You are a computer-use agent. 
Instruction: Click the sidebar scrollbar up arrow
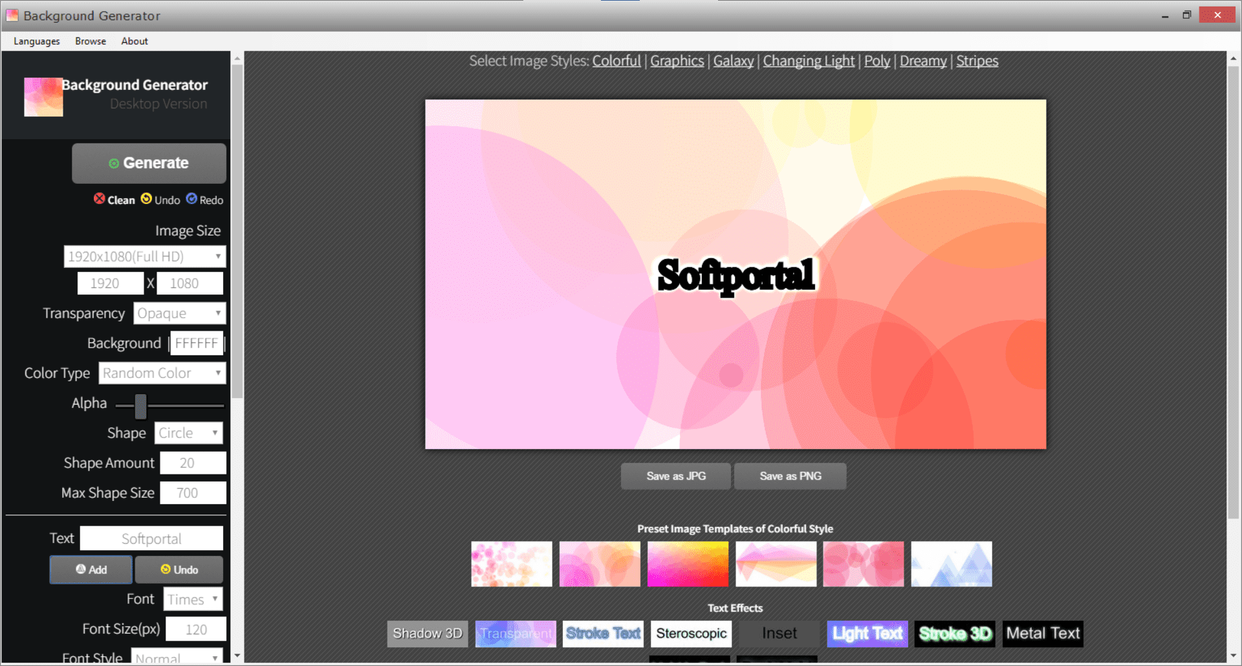click(237, 58)
